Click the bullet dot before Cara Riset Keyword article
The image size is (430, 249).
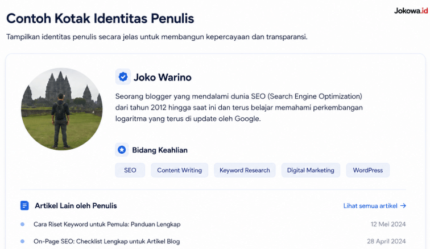tap(23, 224)
